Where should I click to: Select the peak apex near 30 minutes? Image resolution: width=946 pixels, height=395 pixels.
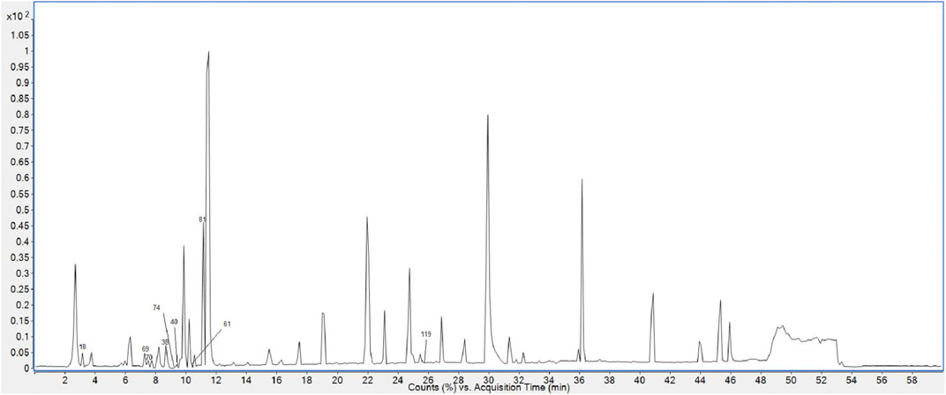[487, 116]
